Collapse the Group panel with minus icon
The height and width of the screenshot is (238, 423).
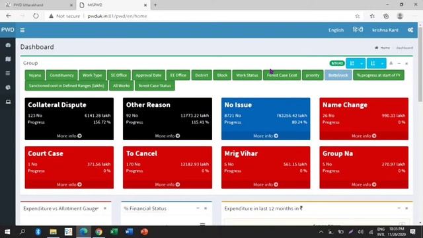[399, 63]
